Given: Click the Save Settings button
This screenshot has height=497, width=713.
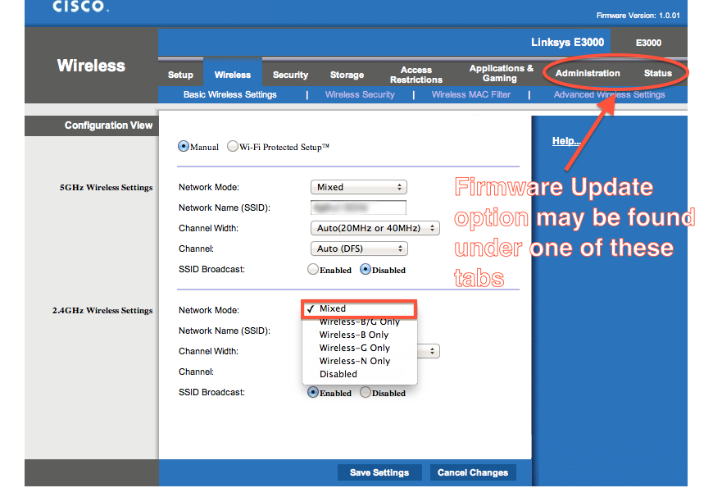Looking at the screenshot, I should point(379,472).
